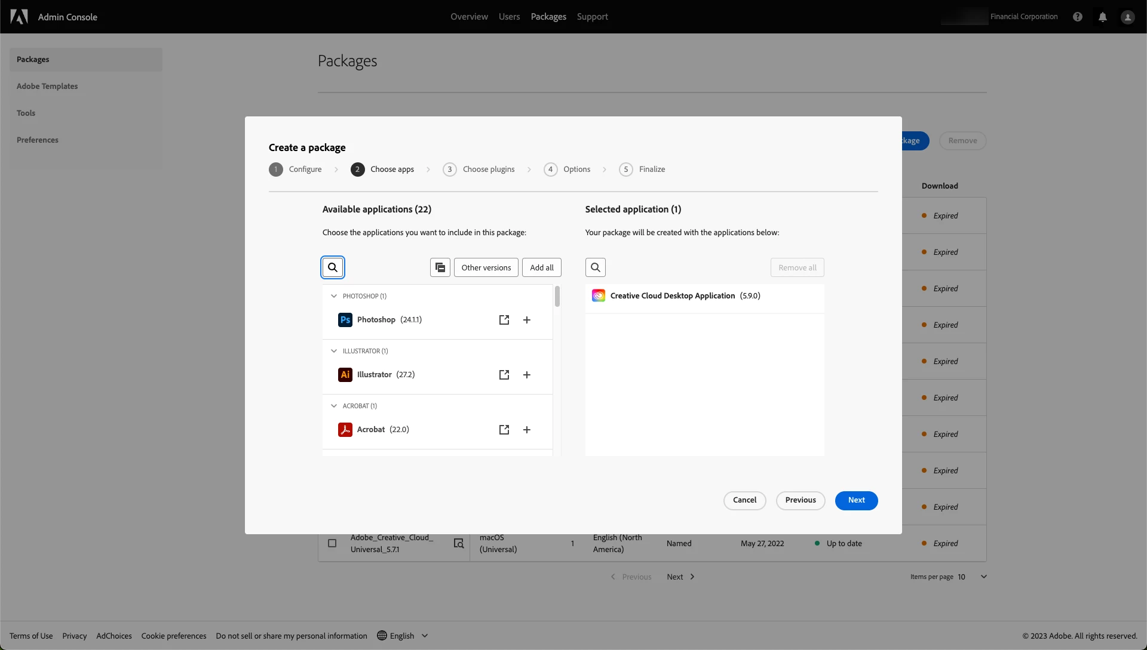The width and height of the screenshot is (1147, 650).
Task: Click the Other versions button
Action: (x=486, y=267)
